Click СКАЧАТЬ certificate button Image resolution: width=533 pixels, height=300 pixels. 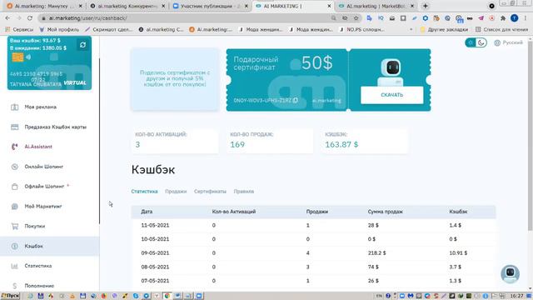[x=392, y=95]
